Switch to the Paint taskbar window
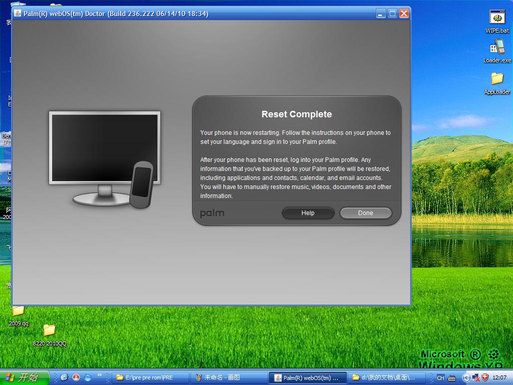Image resolution: width=513 pixels, height=385 pixels. coord(228,377)
